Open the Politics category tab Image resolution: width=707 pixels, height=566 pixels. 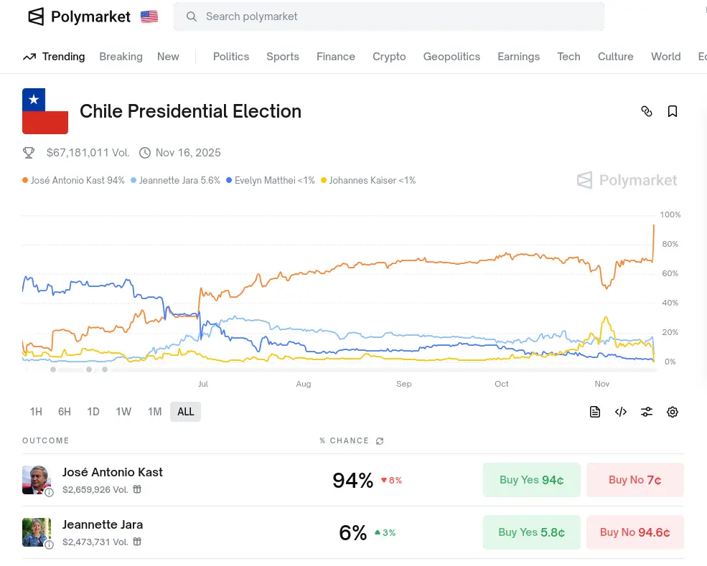click(x=231, y=57)
